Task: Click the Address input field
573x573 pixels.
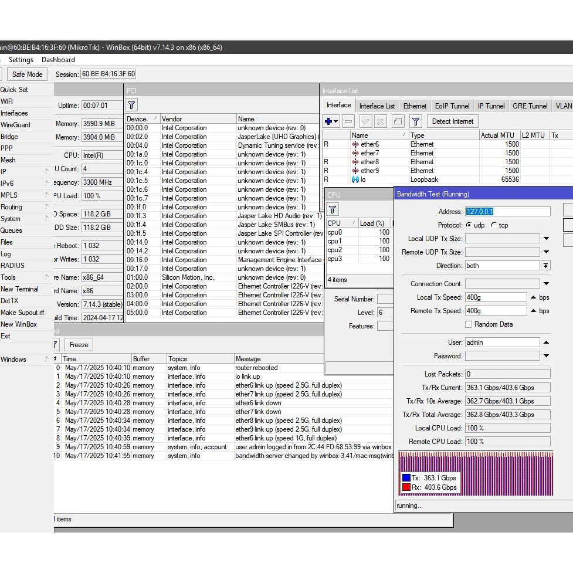Action: (x=508, y=212)
